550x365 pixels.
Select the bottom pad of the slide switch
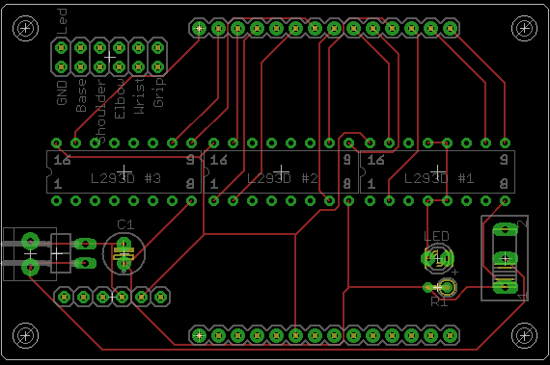(x=505, y=288)
